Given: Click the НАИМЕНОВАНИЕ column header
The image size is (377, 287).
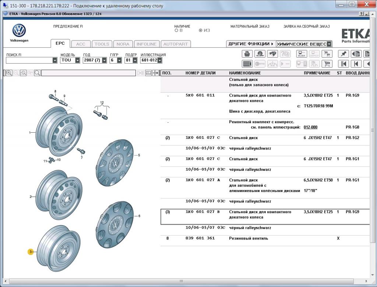Looking at the screenshot, I should [x=245, y=73].
